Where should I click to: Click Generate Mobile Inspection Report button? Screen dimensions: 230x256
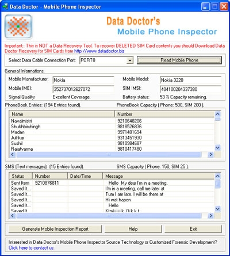(55, 229)
